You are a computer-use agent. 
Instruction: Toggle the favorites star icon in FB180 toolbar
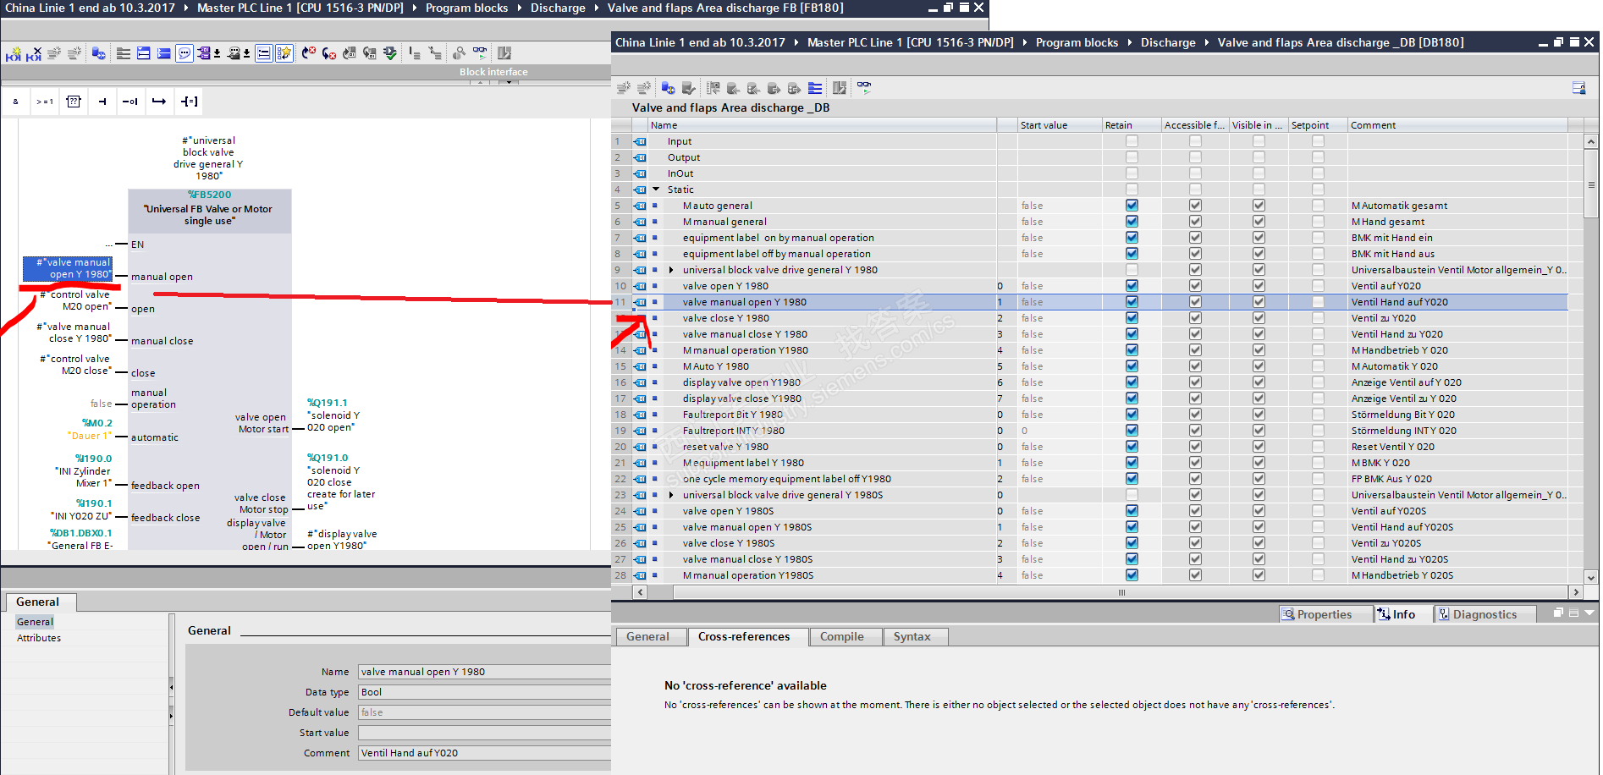[284, 54]
